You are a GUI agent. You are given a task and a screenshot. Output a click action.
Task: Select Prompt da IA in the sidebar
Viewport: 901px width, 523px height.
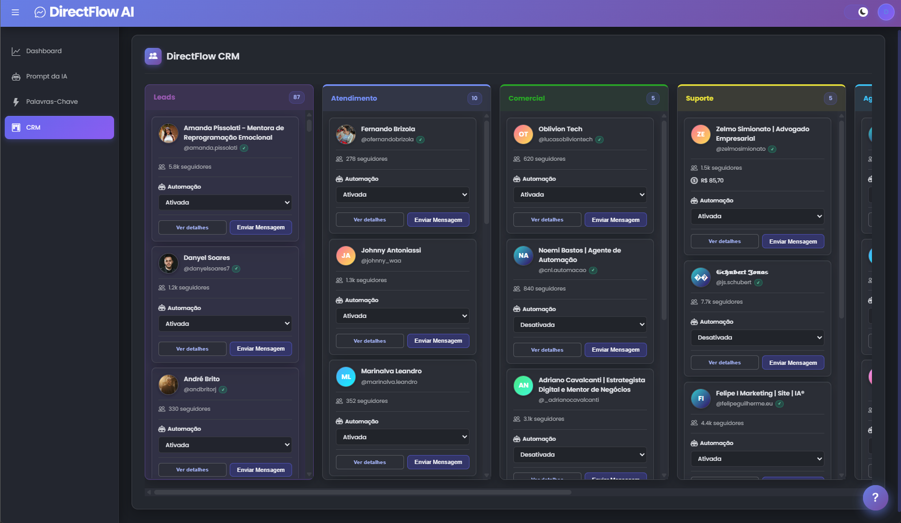pyautogui.click(x=47, y=76)
